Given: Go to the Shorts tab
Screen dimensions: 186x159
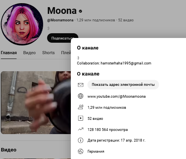Looking at the screenshot, I should pyautogui.click(x=48, y=53).
